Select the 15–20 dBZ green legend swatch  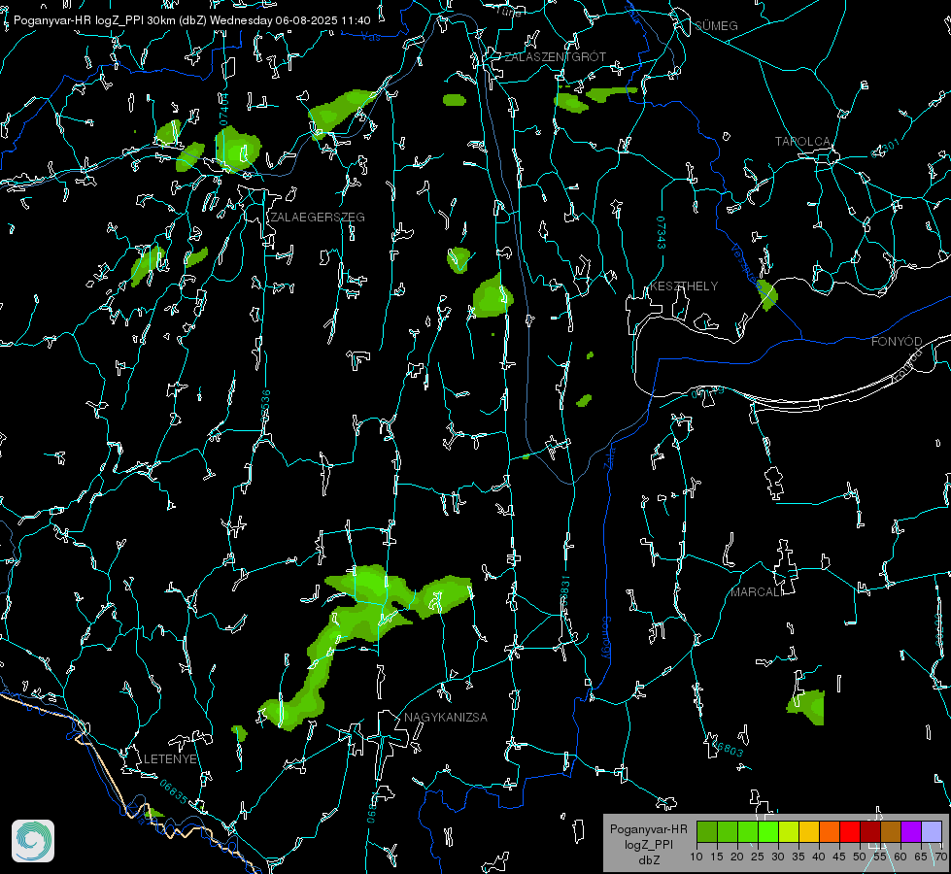coord(728,831)
